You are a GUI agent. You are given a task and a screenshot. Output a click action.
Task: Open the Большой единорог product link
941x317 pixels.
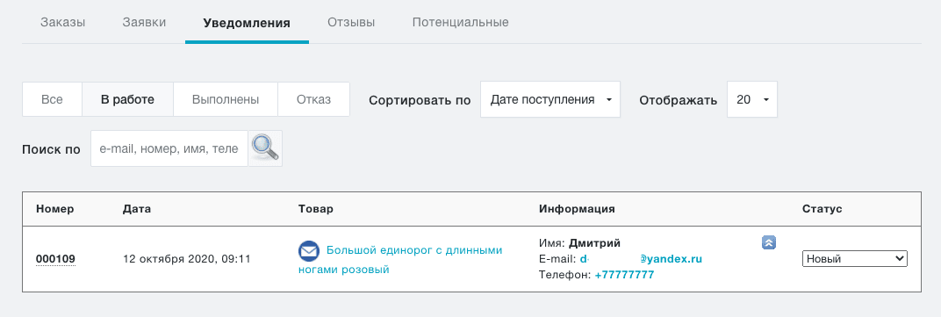pyautogui.click(x=400, y=259)
